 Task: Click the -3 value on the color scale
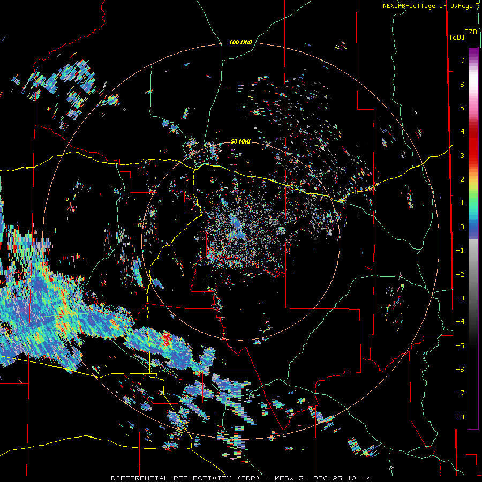pyautogui.click(x=460, y=298)
